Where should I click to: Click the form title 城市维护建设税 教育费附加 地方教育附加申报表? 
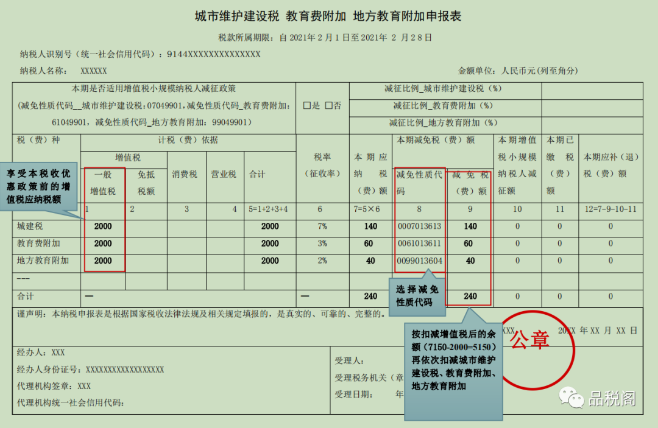(328, 16)
